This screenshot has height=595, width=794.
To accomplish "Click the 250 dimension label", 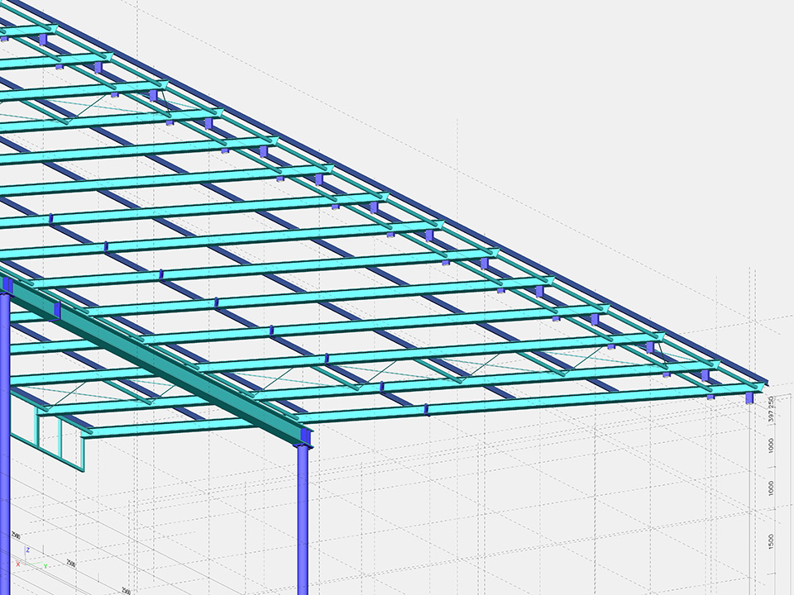I will point(771,401).
